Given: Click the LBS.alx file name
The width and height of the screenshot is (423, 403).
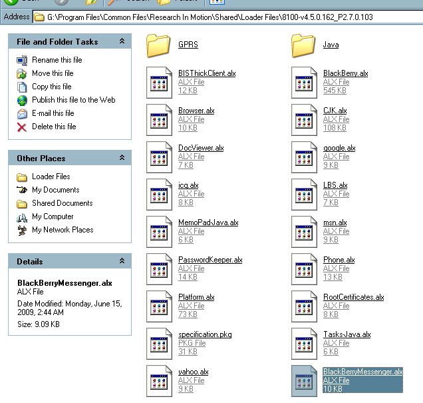Looking at the screenshot, I should tap(335, 185).
